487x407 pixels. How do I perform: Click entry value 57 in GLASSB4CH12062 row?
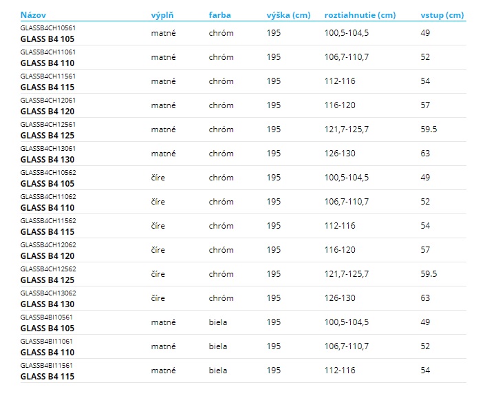click(x=425, y=250)
